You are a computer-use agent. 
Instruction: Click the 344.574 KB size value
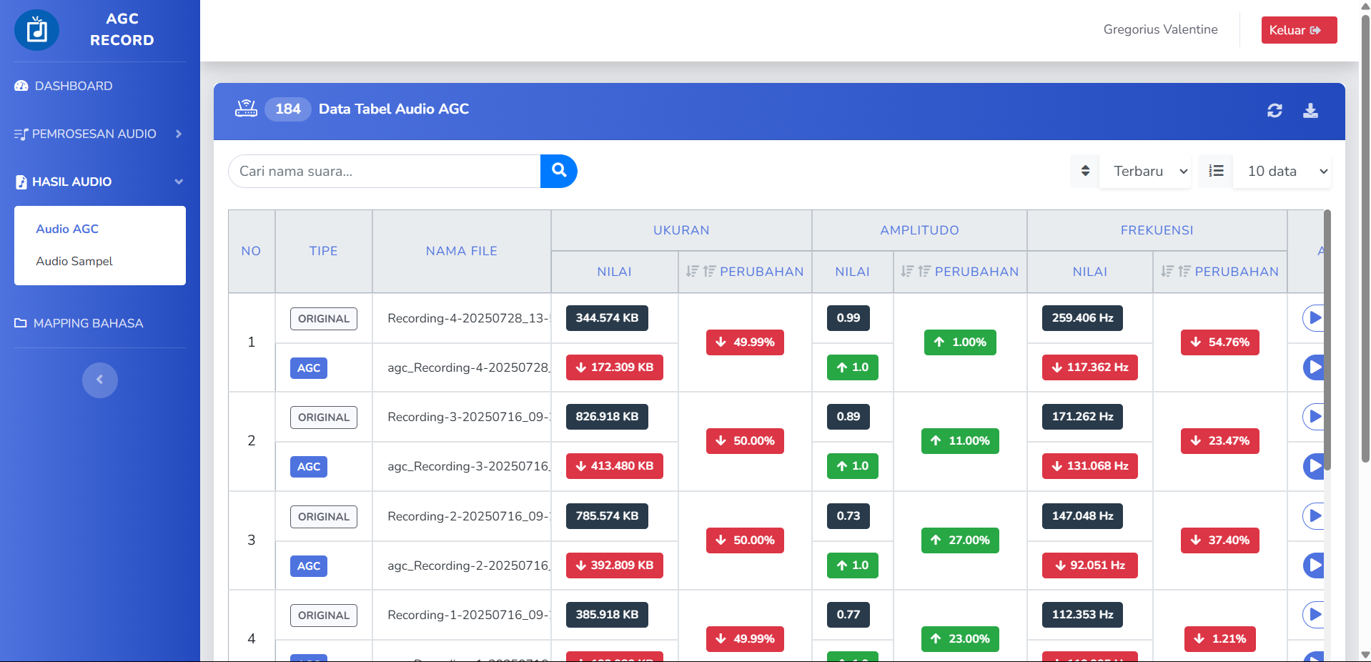coord(607,317)
